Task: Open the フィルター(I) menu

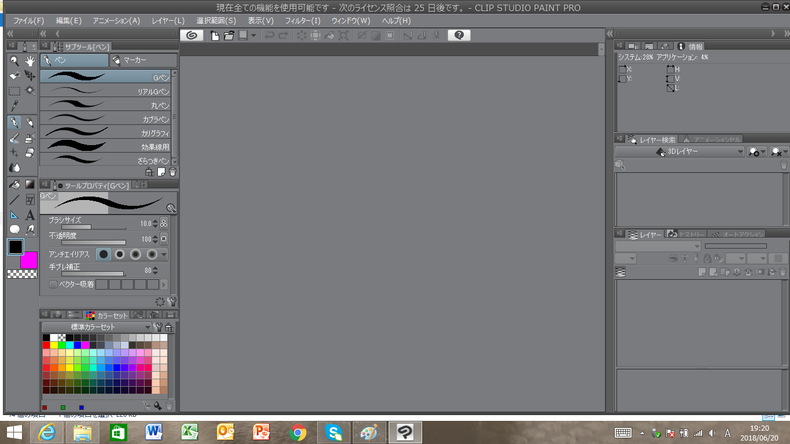Action: point(303,21)
